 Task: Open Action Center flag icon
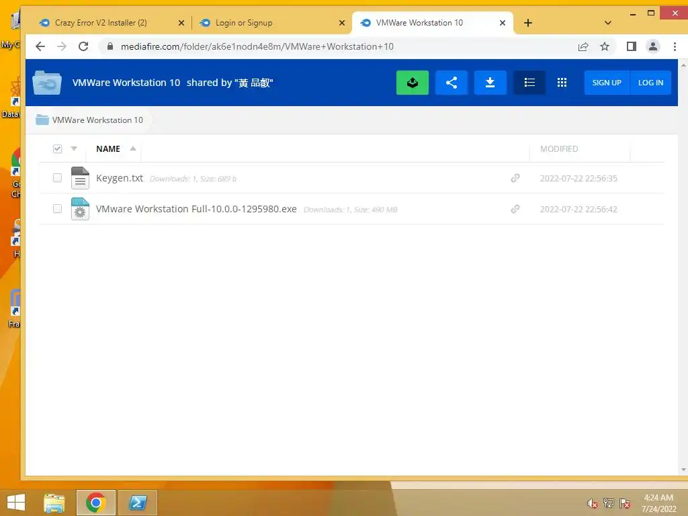pos(624,503)
